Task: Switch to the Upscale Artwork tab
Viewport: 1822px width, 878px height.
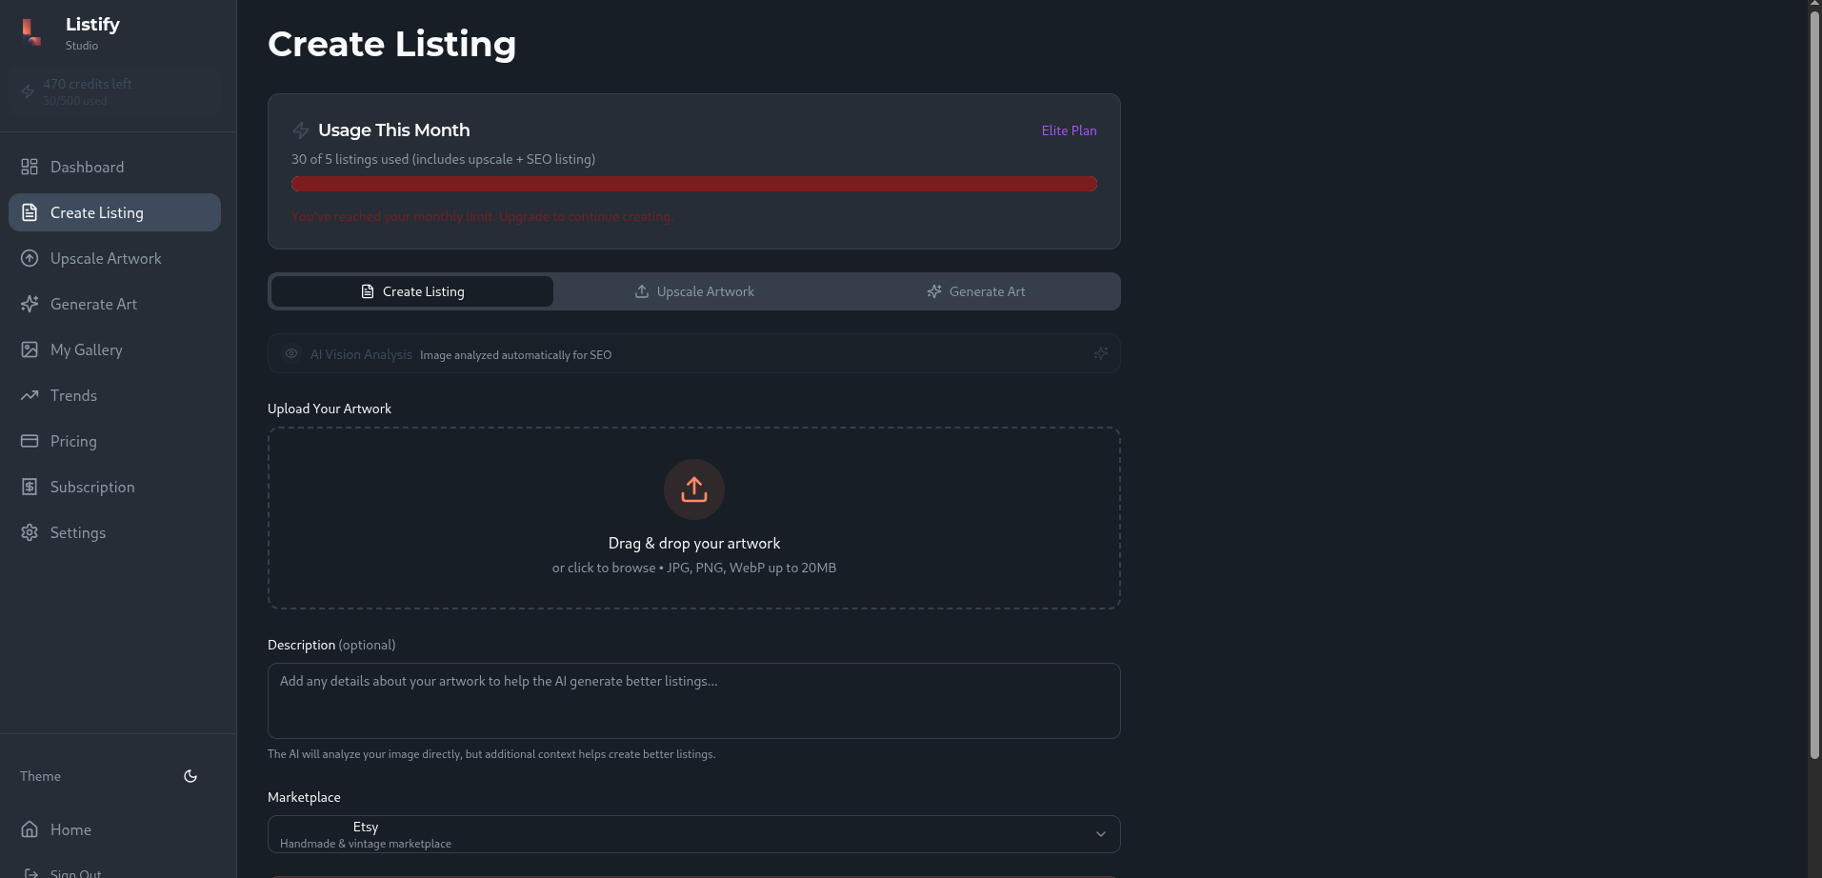Action: point(693,291)
